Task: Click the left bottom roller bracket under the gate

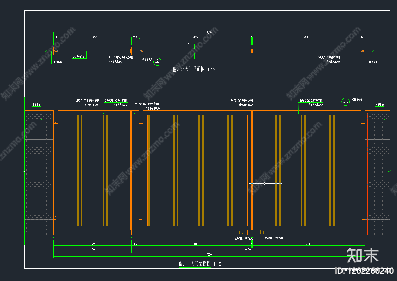Action: coord(241,232)
